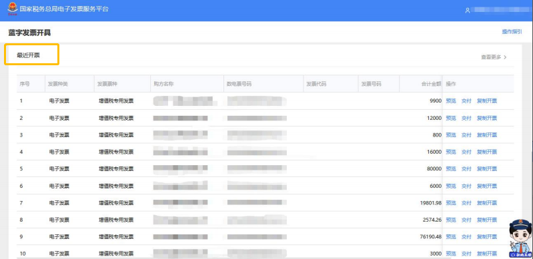Click 复制开票 for the 80000 invoice
533x259 pixels.
[487, 168]
